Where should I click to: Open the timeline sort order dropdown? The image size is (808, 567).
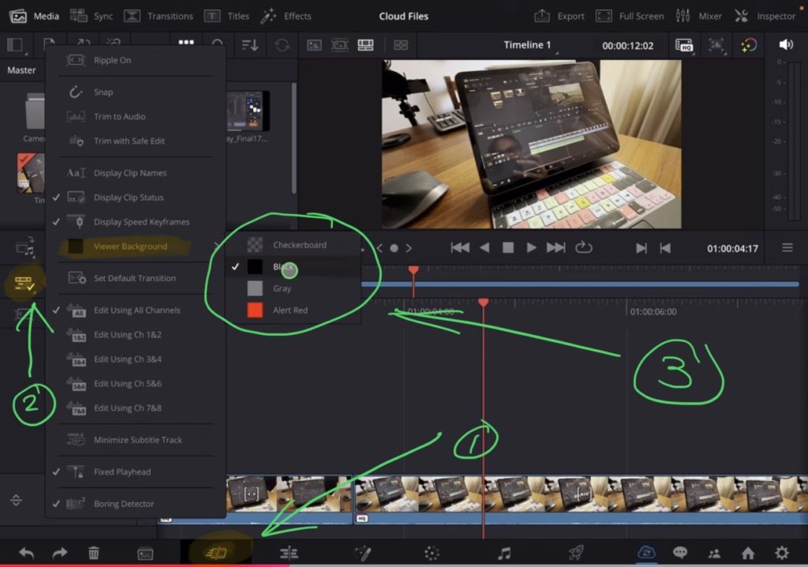(249, 45)
